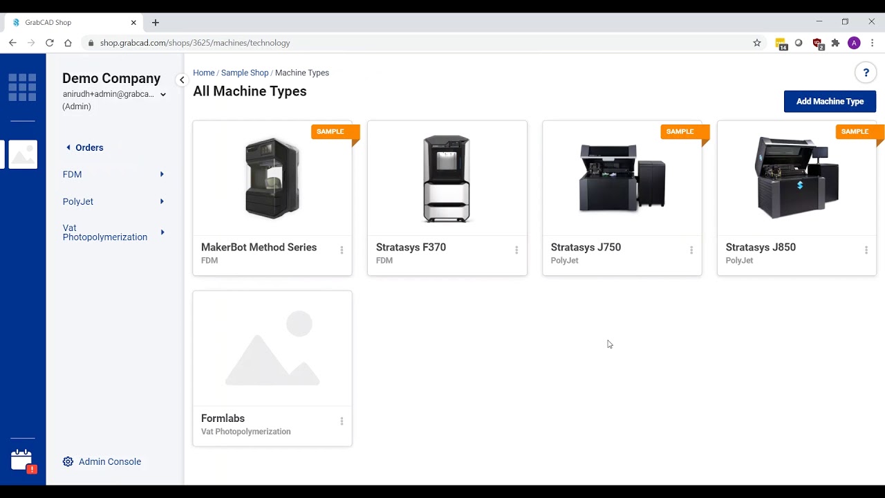Open Stratasys J750 printer thumbnail
This screenshot has height=498, width=885.
click(622, 177)
